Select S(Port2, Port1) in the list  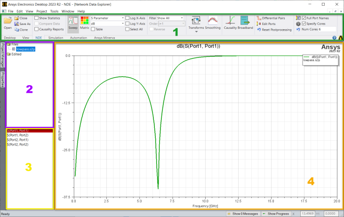pyautogui.click(x=17, y=140)
